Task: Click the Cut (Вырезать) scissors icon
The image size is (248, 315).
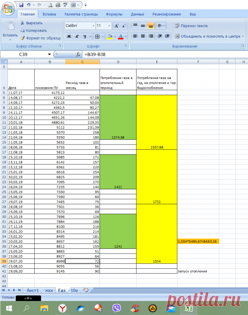Action: [x=23, y=23]
